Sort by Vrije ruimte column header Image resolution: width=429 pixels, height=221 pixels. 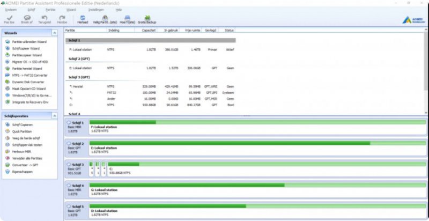[190, 30]
